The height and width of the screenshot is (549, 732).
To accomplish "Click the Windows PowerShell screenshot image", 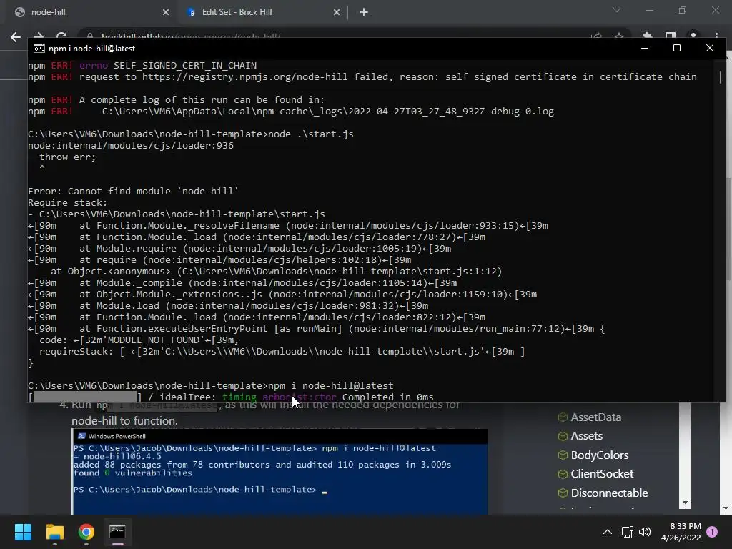I will (280, 472).
